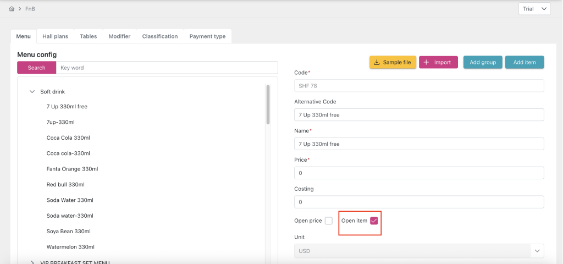The image size is (563, 264).
Task: Uncheck the Open item checkbox
Action: (374, 221)
